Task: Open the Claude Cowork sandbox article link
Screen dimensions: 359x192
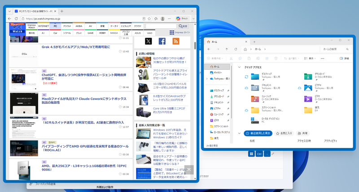Action: 84,101
